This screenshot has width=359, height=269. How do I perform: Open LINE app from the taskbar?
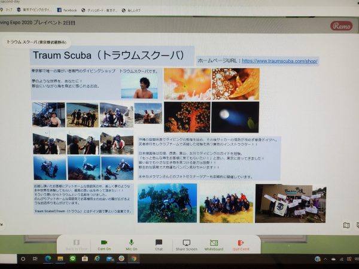[72, 258]
